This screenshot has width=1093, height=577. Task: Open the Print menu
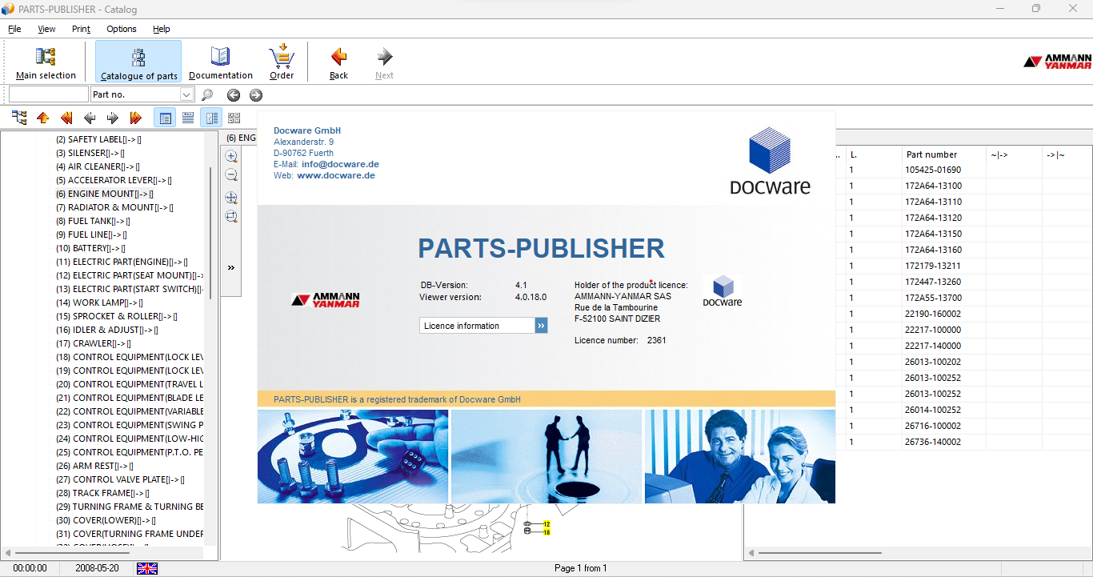click(81, 29)
